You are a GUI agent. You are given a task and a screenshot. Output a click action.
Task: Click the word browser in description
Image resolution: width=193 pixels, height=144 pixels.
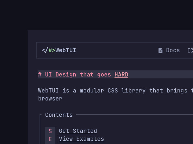pyautogui.click(x=50, y=99)
